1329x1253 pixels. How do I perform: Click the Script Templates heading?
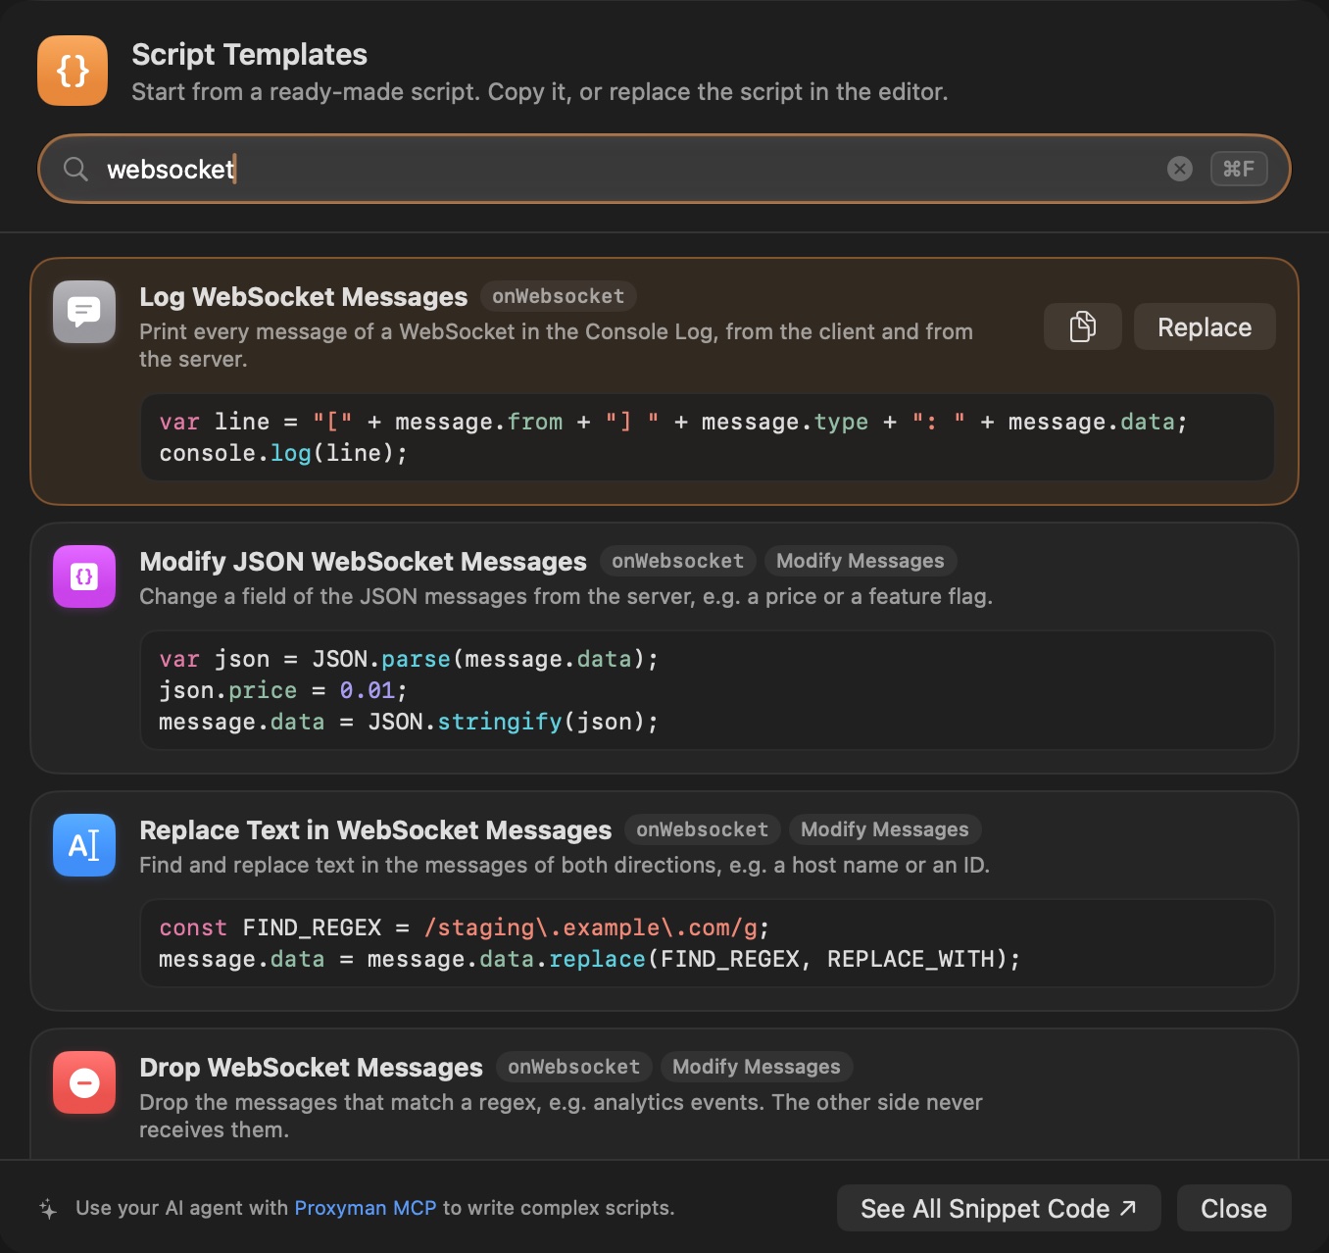(249, 55)
